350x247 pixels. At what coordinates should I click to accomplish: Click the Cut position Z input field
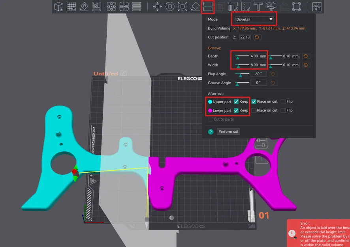point(245,37)
